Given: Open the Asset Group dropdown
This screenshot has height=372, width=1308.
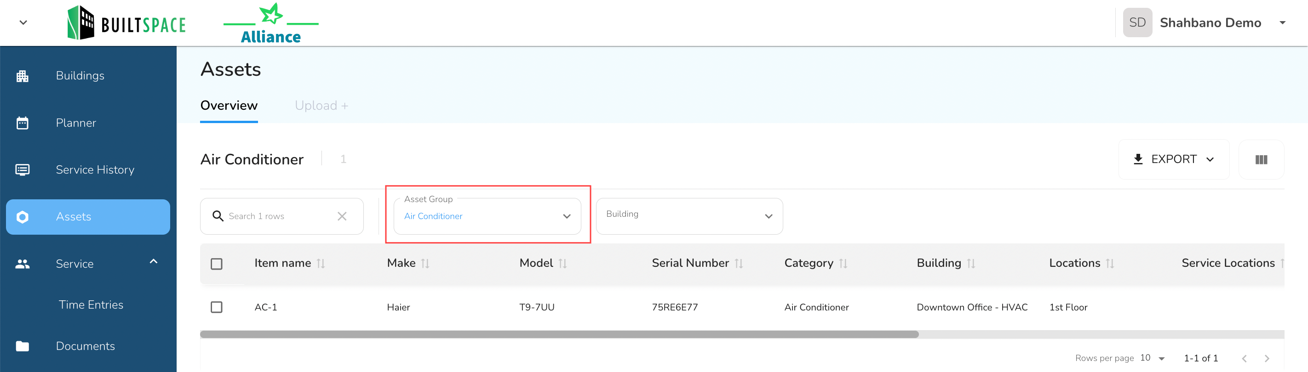Looking at the screenshot, I should (x=488, y=216).
